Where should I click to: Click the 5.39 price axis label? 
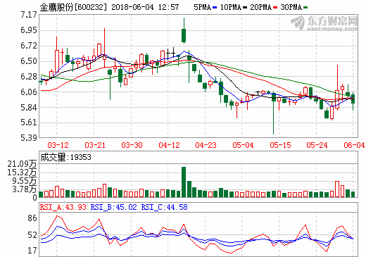29,138
